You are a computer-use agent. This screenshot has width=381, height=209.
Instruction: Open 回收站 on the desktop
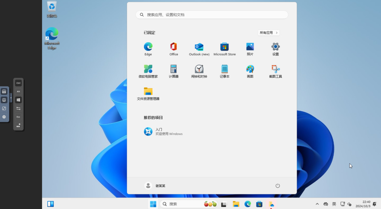52,10
